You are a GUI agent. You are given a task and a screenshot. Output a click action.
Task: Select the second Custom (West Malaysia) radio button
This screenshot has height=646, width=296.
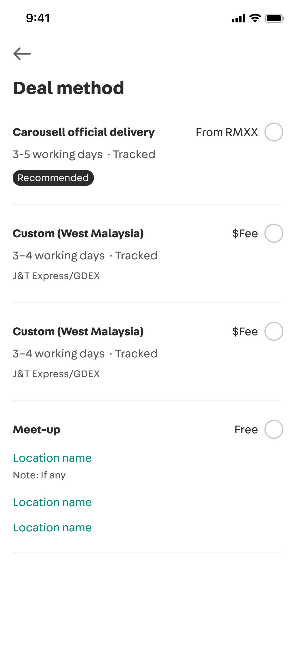(274, 331)
